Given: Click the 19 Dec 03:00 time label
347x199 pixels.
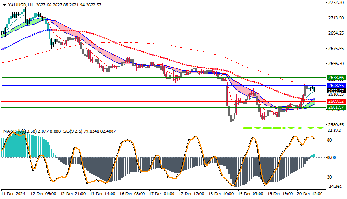Looking at the screenshot, I should [x=250, y=194].
